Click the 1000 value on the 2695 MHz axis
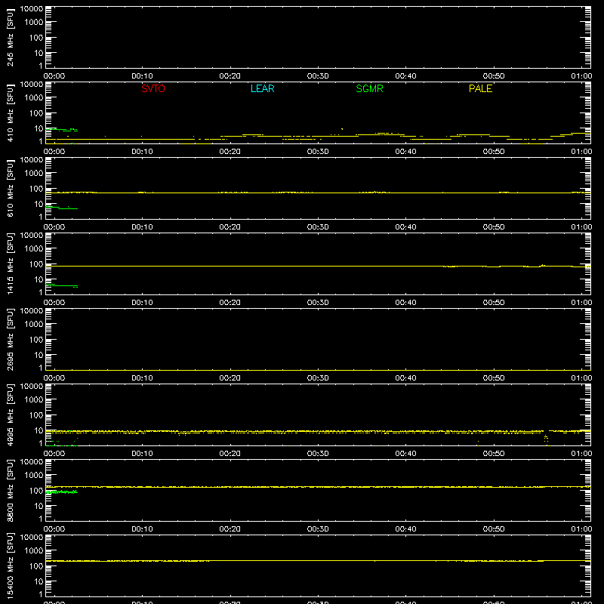Viewport: 604px width, 604px height. coord(34,325)
